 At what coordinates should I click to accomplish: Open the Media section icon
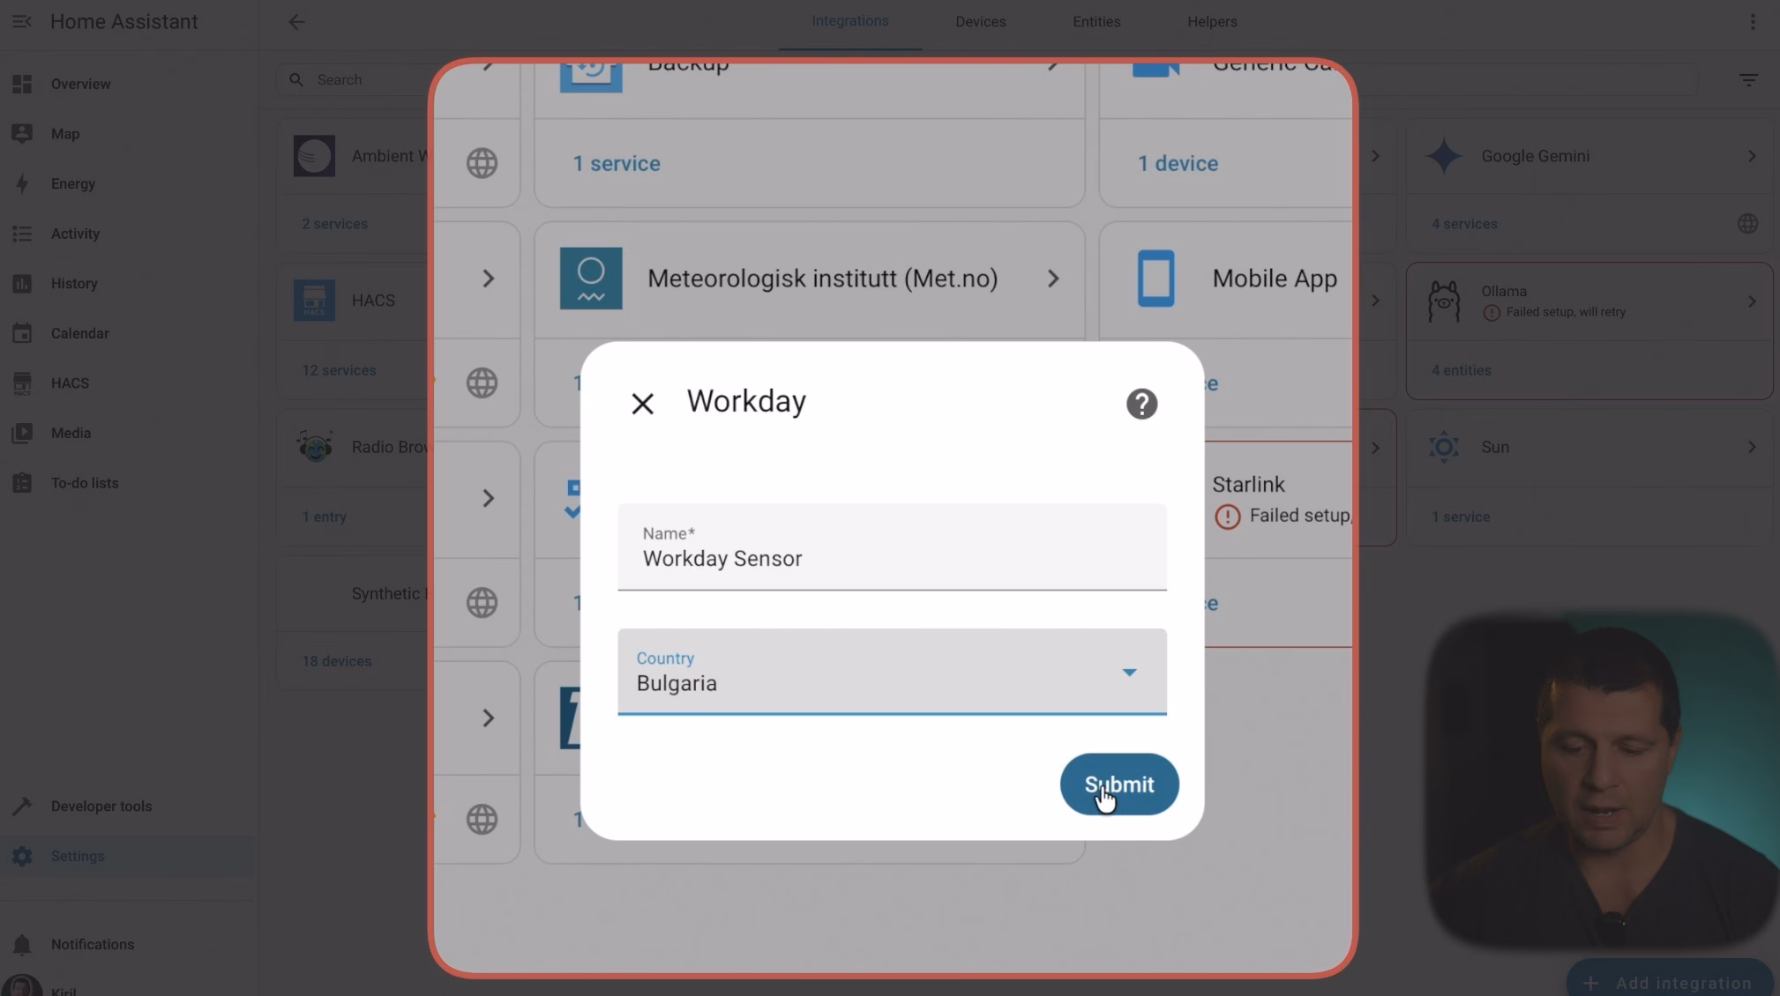(23, 433)
